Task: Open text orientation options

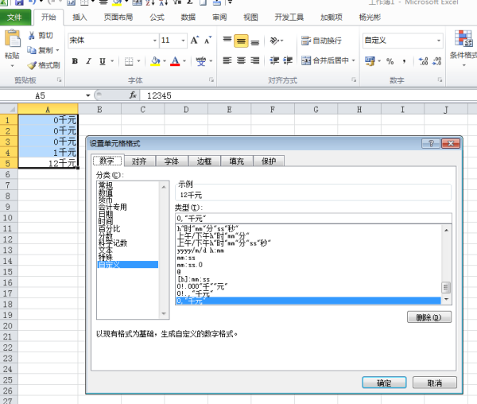Action: [x=277, y=41]
